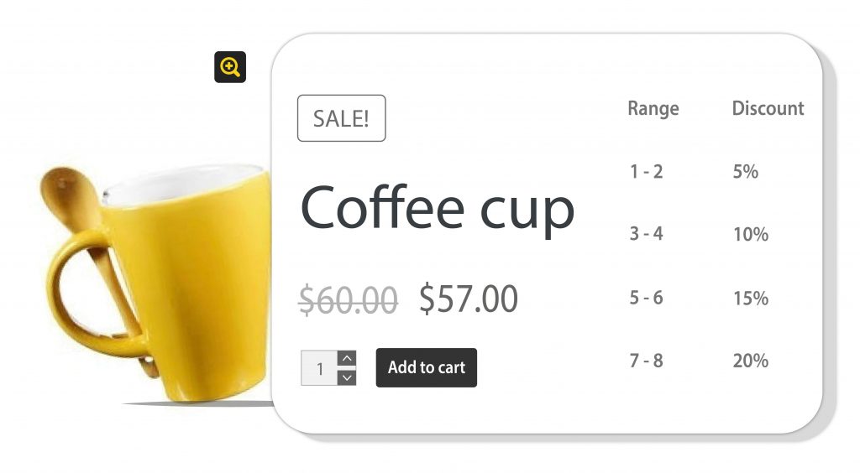Increase quantity with the up arrow

(x=347, y=359)
